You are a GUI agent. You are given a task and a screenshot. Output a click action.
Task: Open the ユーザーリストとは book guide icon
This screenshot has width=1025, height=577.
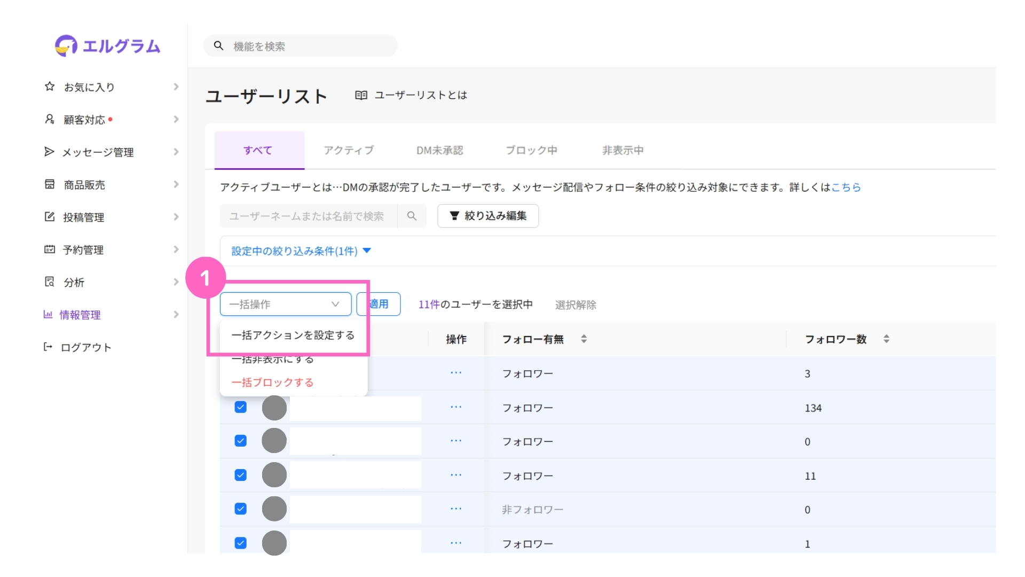point(361,95)
